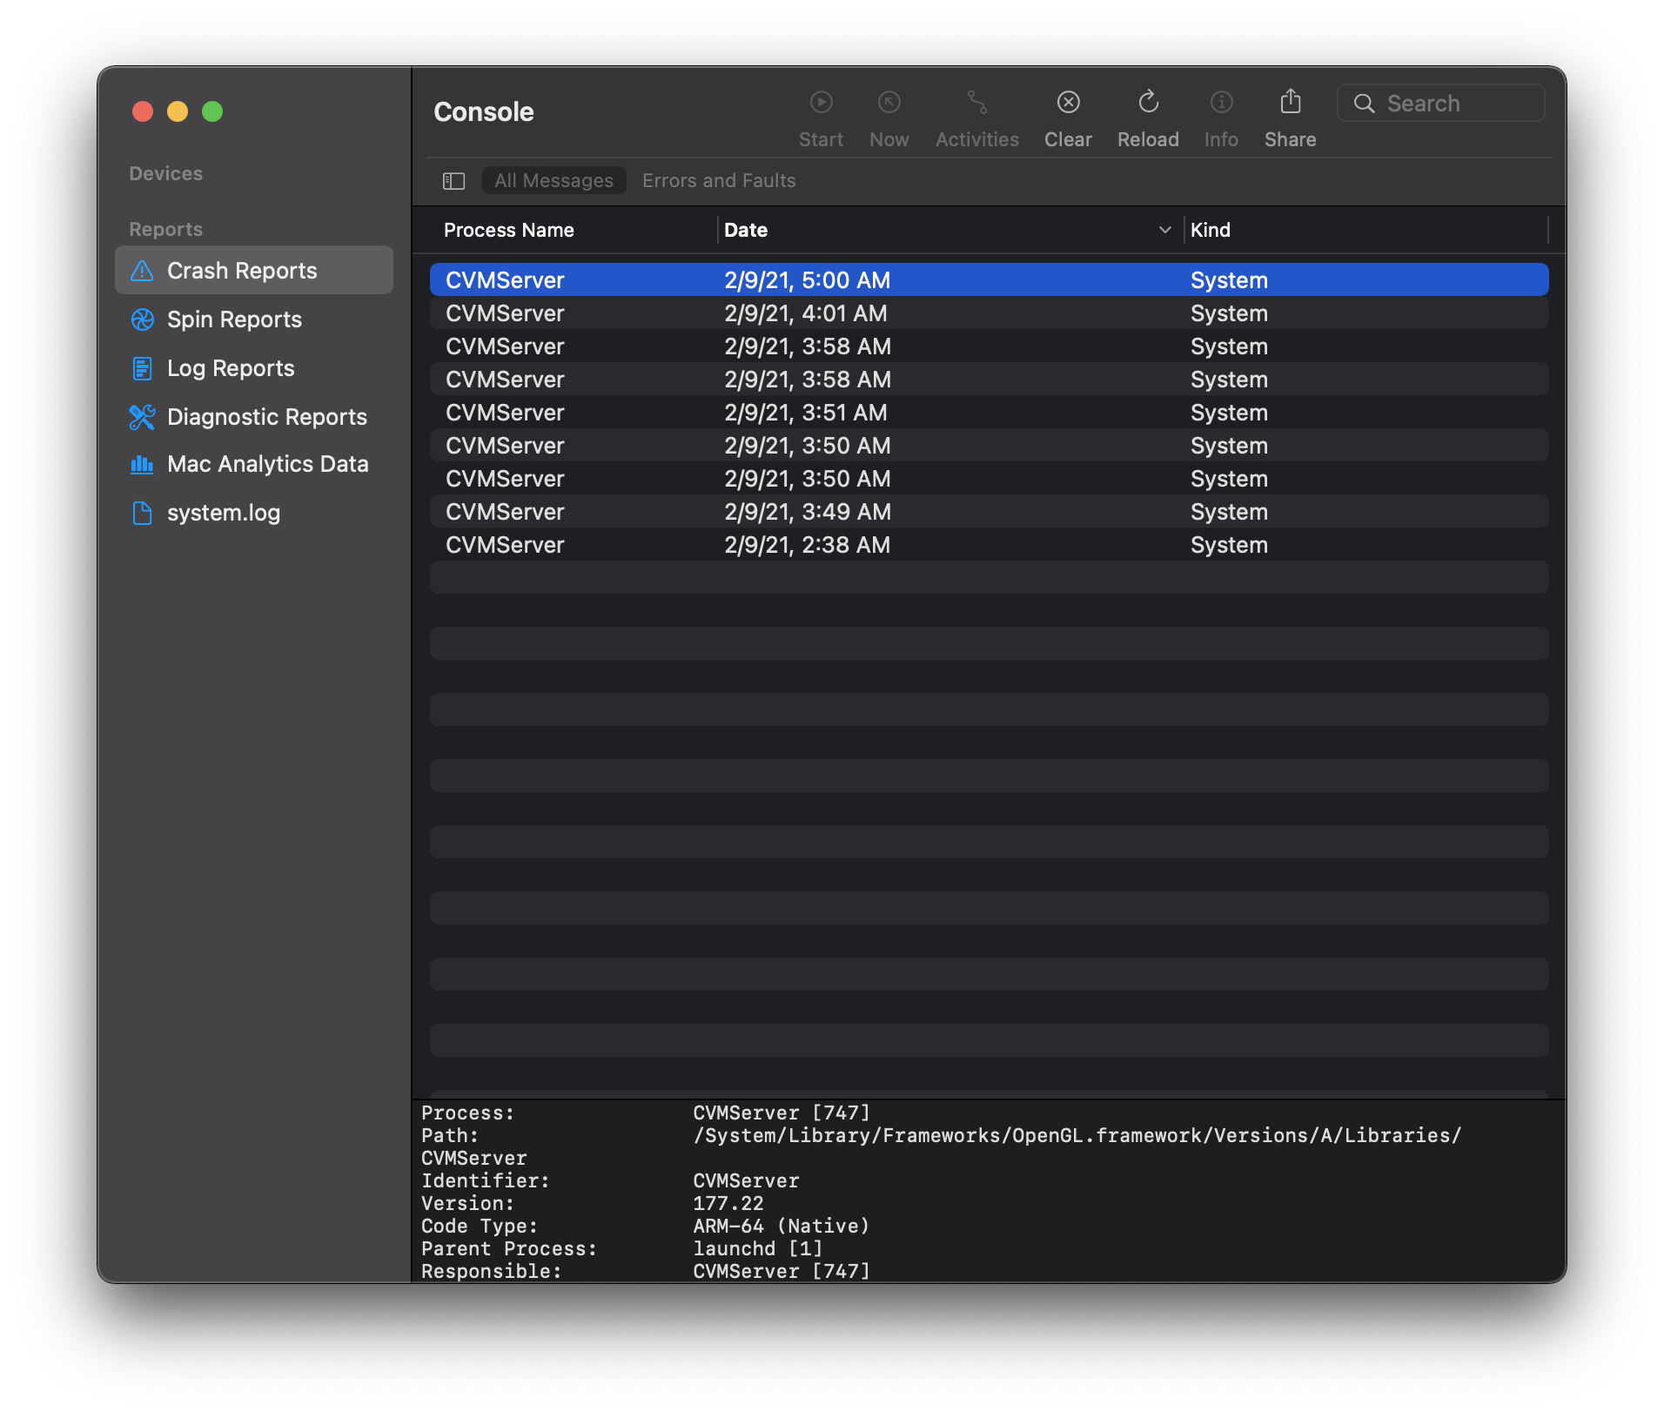Switch to All Messages filter
Image resolution: width=1664 pixels, height=1412 pixels.
coord(554,181)
